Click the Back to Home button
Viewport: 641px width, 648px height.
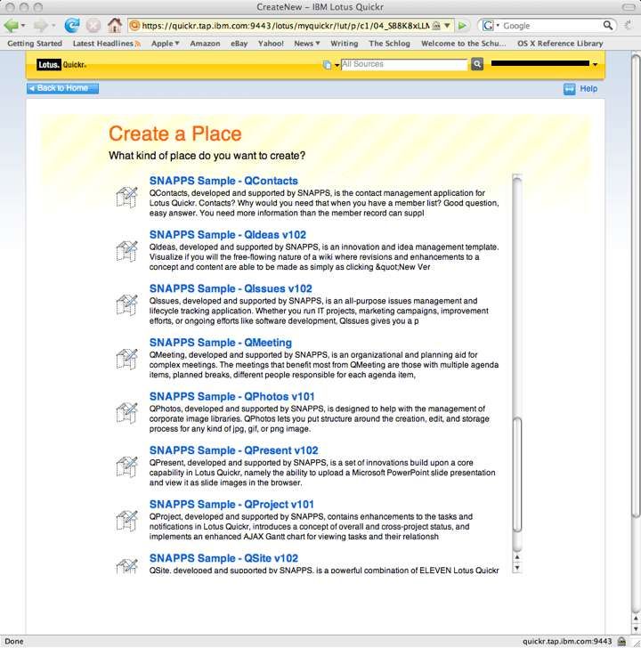pyautogui.click(x=63, y=88)
